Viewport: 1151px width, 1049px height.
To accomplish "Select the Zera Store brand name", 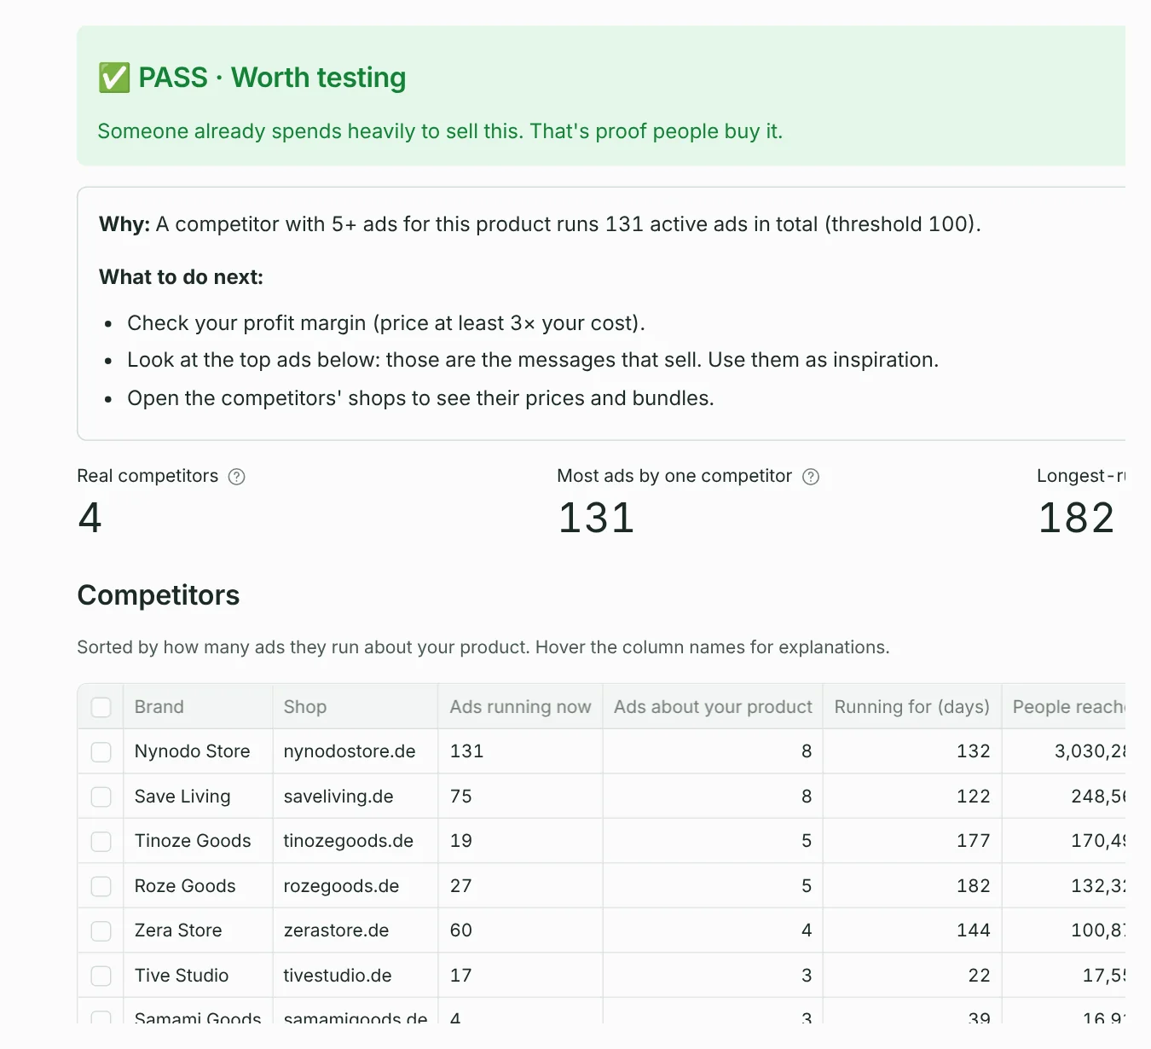I will (x=178, y=930).
